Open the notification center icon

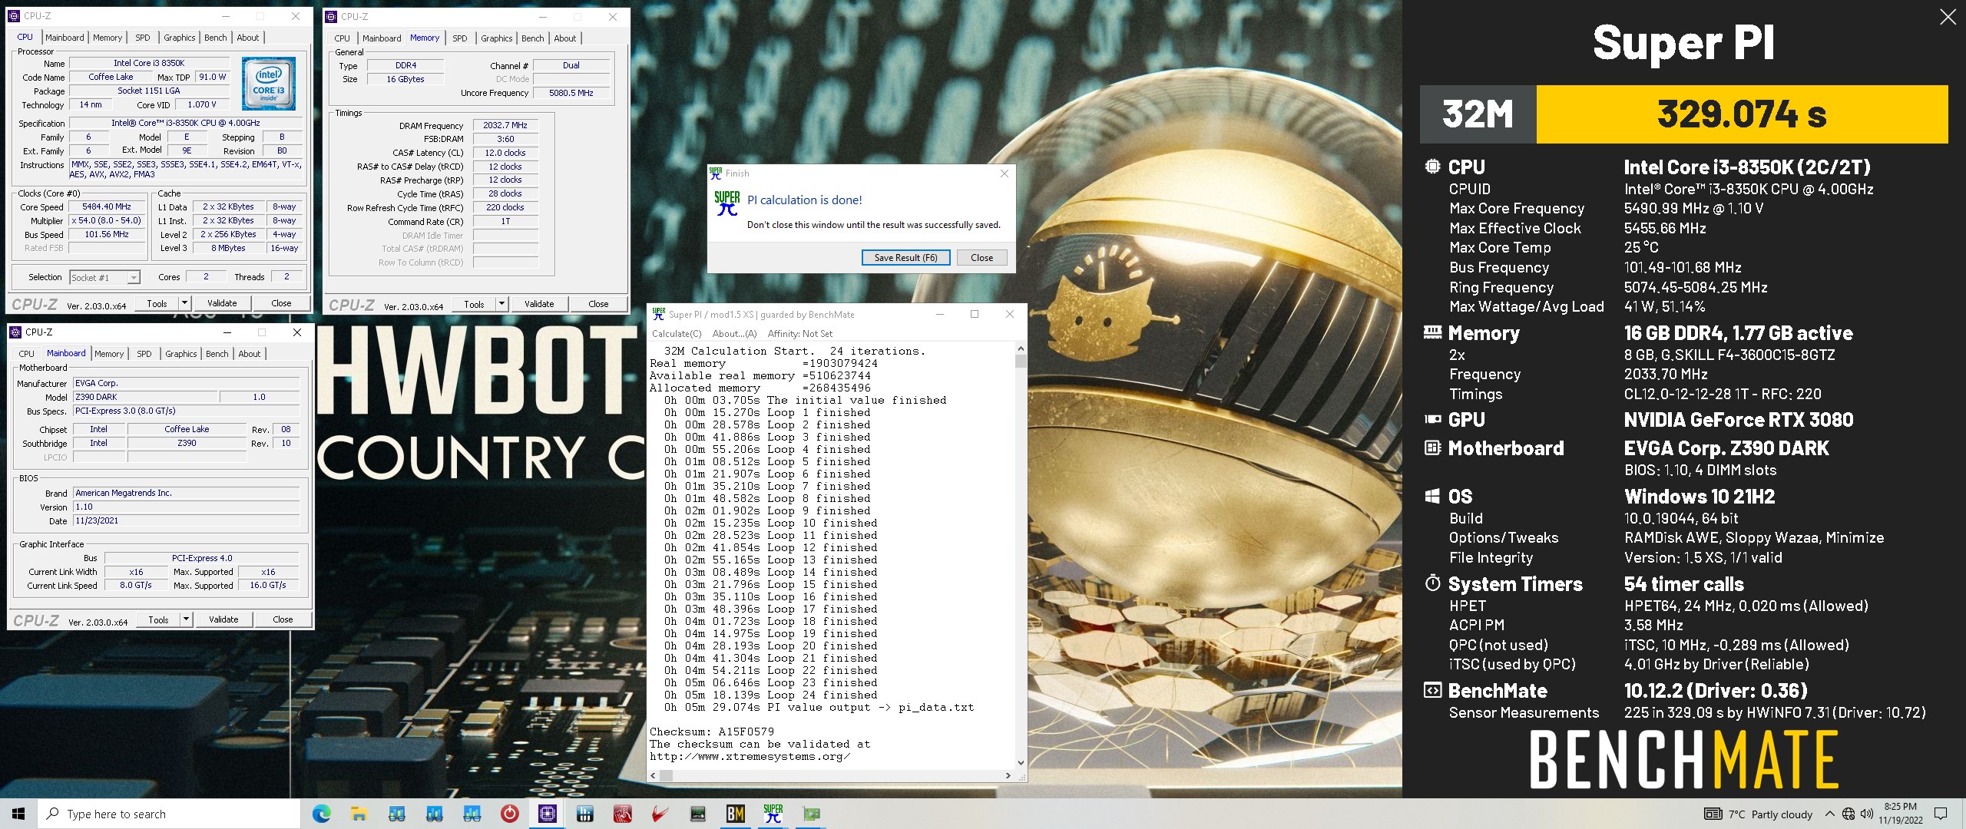[1941, 814]
